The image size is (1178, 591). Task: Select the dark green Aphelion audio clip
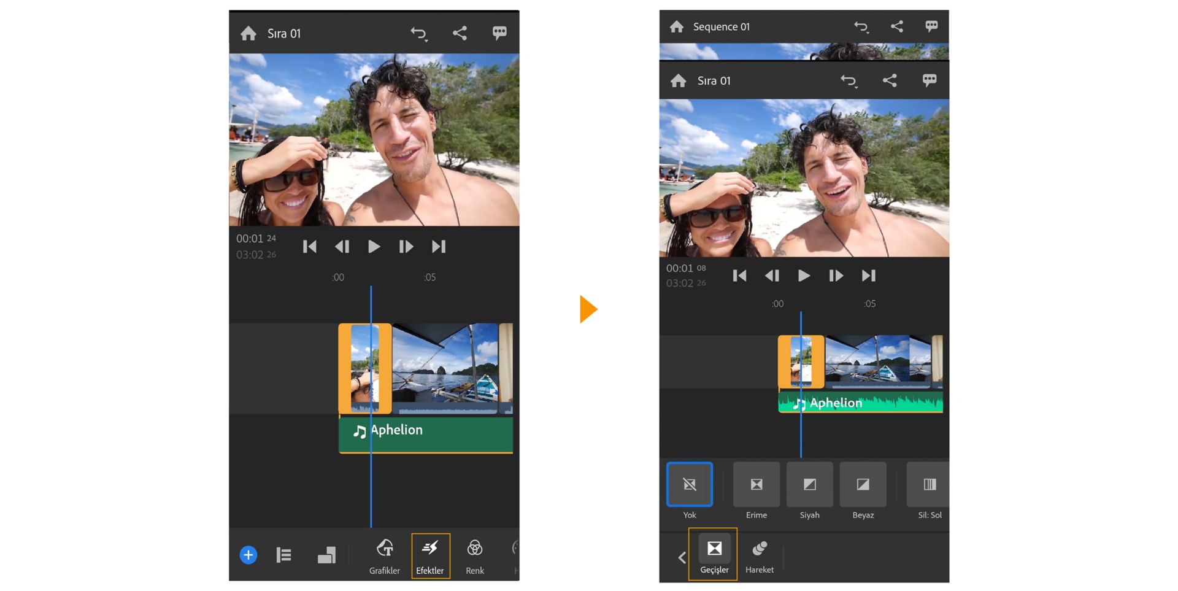(x=426, y=435)
